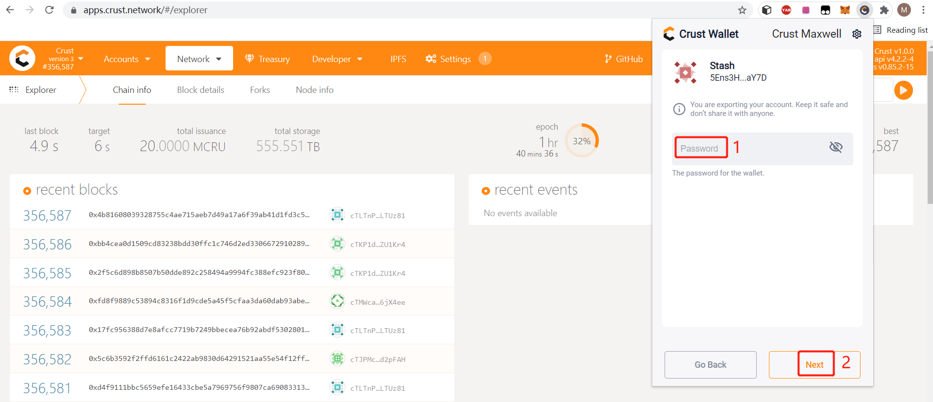
Task: Bookmark this page with star icon
Action: pyautogui.click(x=742, y=10)
